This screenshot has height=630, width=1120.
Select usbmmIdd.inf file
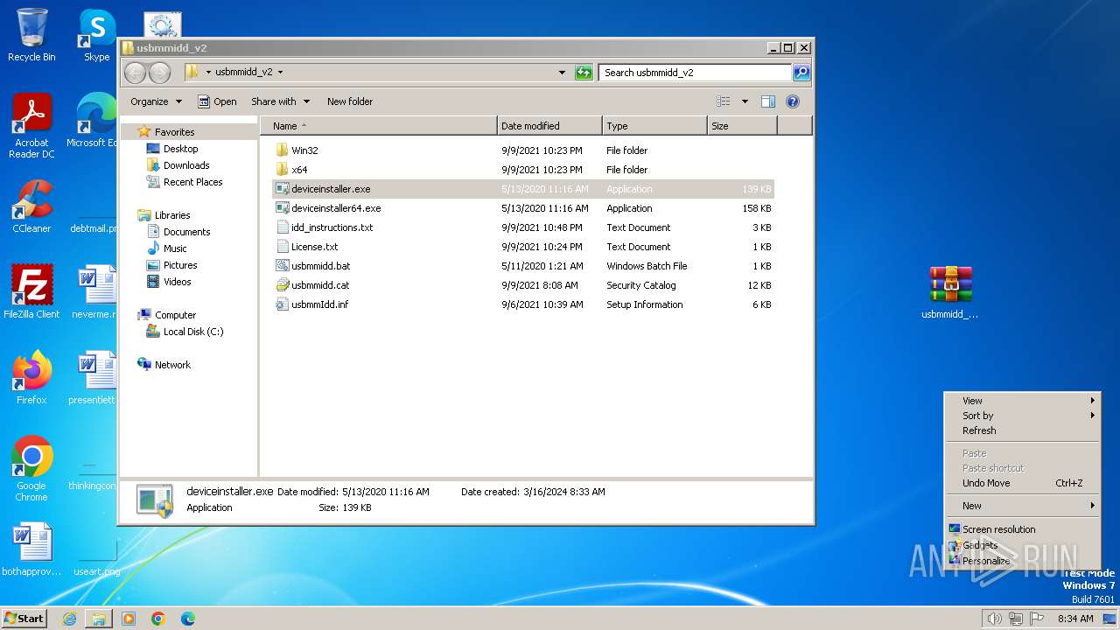click(522, 304)
